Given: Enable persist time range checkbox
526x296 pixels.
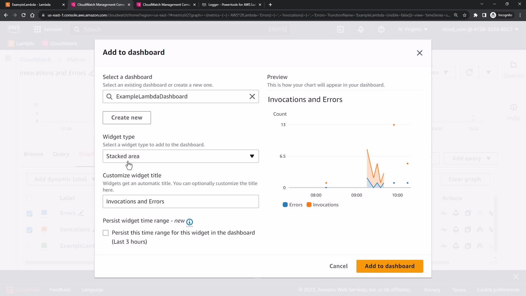Looking at the screenshot, I should point(106,233).
